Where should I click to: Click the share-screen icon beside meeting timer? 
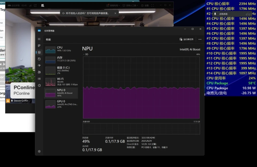tap(35, 5)
